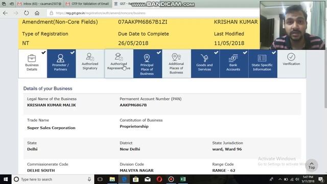Viewport: 327px width, 184px height.
Task: Reload the page with refresh icon
Action: [26, 13]
